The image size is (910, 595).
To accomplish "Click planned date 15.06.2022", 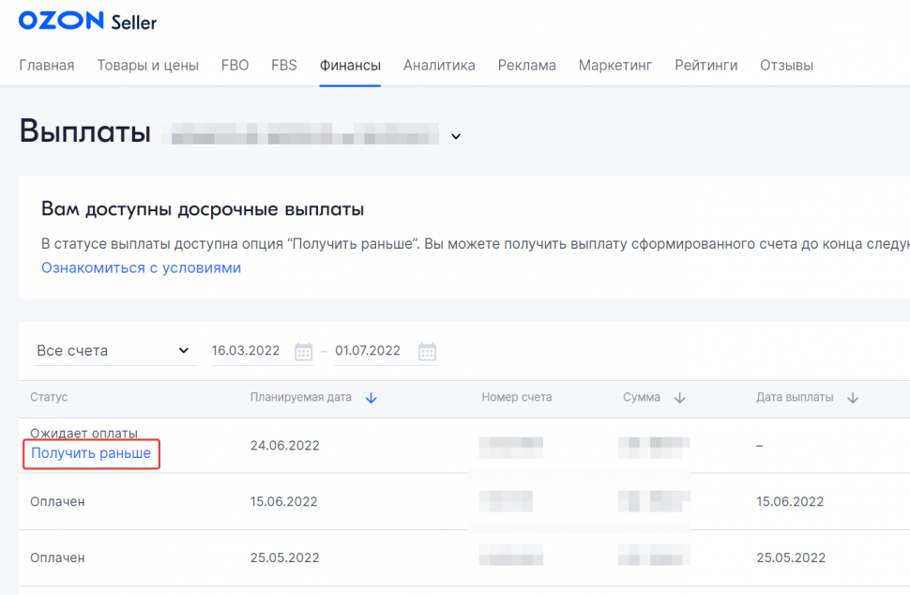I will (284, 501).
